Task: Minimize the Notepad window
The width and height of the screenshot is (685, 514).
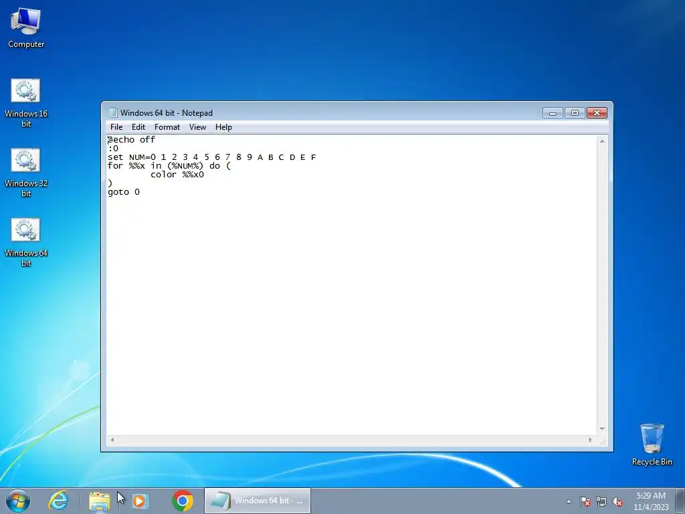Action: coord(553,113)
